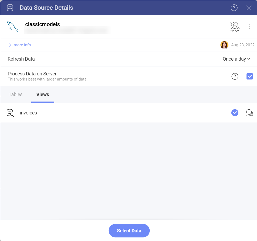Screen dimensions: 257x241
Task: Select the invoices view row text
Action: 28,113
